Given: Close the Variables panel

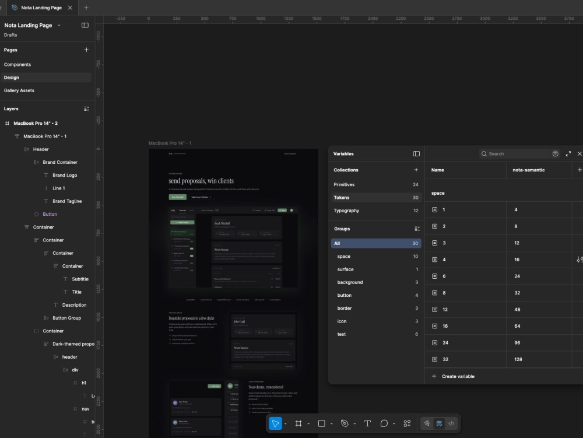Looking at the screenshot, I should pyautogui.click(x=580, y=153).
